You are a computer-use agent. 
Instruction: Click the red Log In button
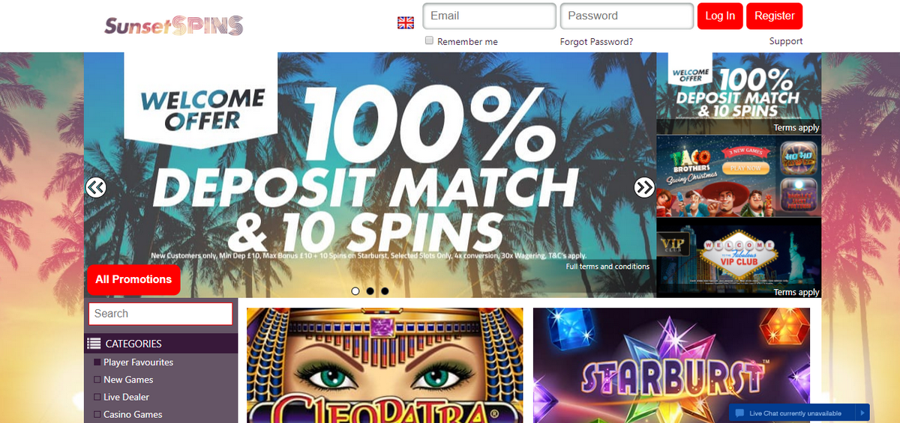tap(720, 16)
